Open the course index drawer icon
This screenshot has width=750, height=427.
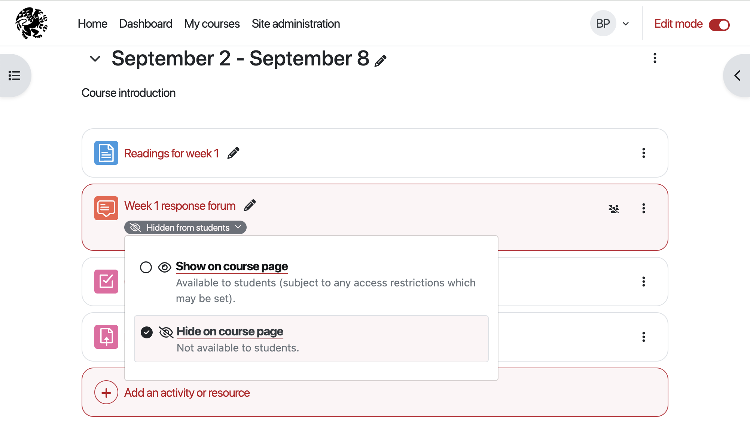15,76
